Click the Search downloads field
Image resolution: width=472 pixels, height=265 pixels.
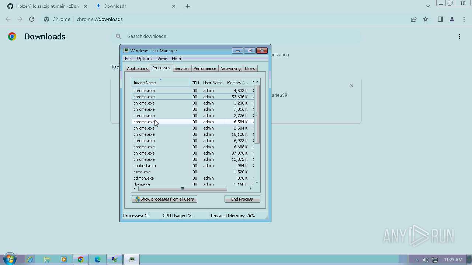pyautogui.click(x=236, y=36)
